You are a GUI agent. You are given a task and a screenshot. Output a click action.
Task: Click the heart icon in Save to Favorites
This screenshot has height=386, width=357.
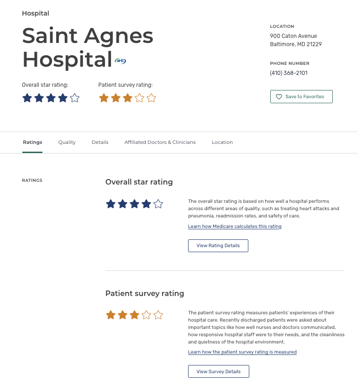(279, 96)
